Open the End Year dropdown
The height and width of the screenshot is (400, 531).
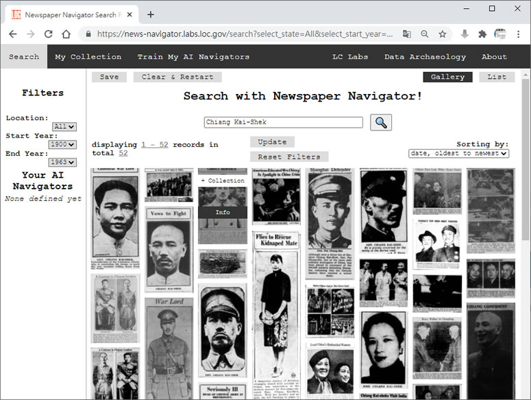pyautogui.click(x=62, y=162)
